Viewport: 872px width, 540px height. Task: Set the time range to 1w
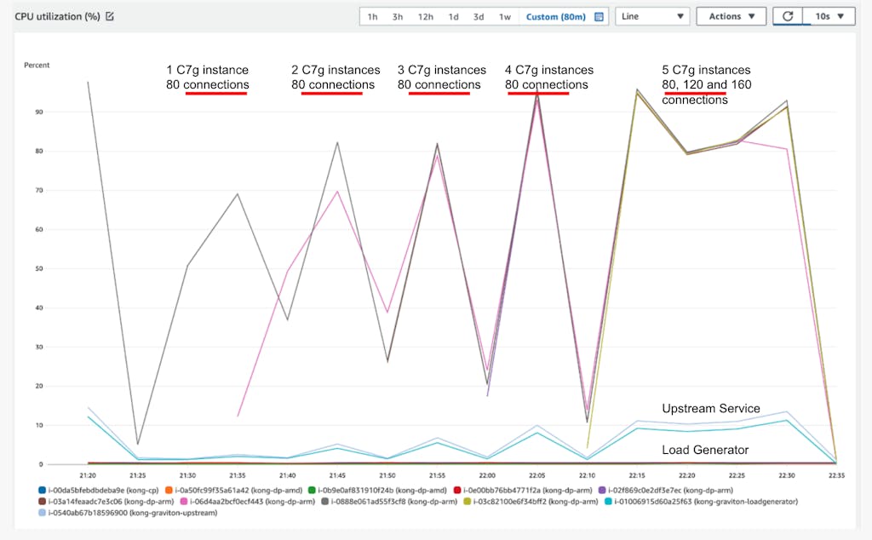coord(505,16)
